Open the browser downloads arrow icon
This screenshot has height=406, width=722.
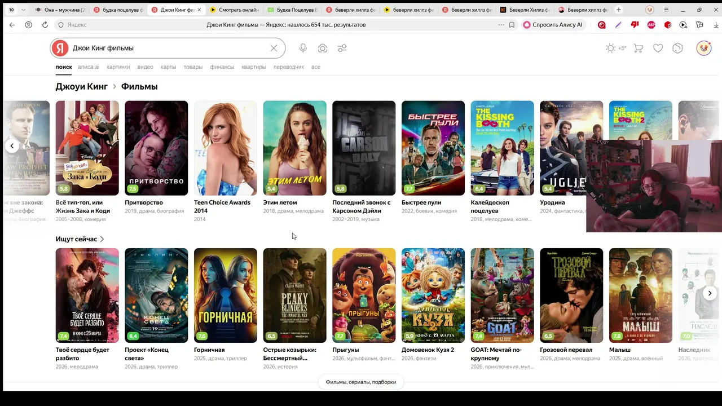click(716, 25)
